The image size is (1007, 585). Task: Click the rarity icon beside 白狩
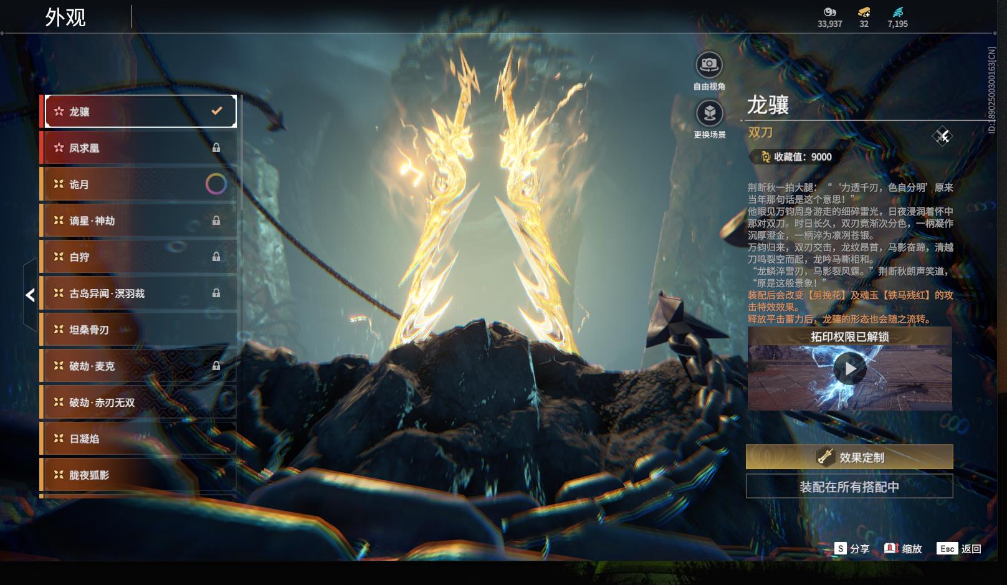pyautogui.click(x=59, y=257)
